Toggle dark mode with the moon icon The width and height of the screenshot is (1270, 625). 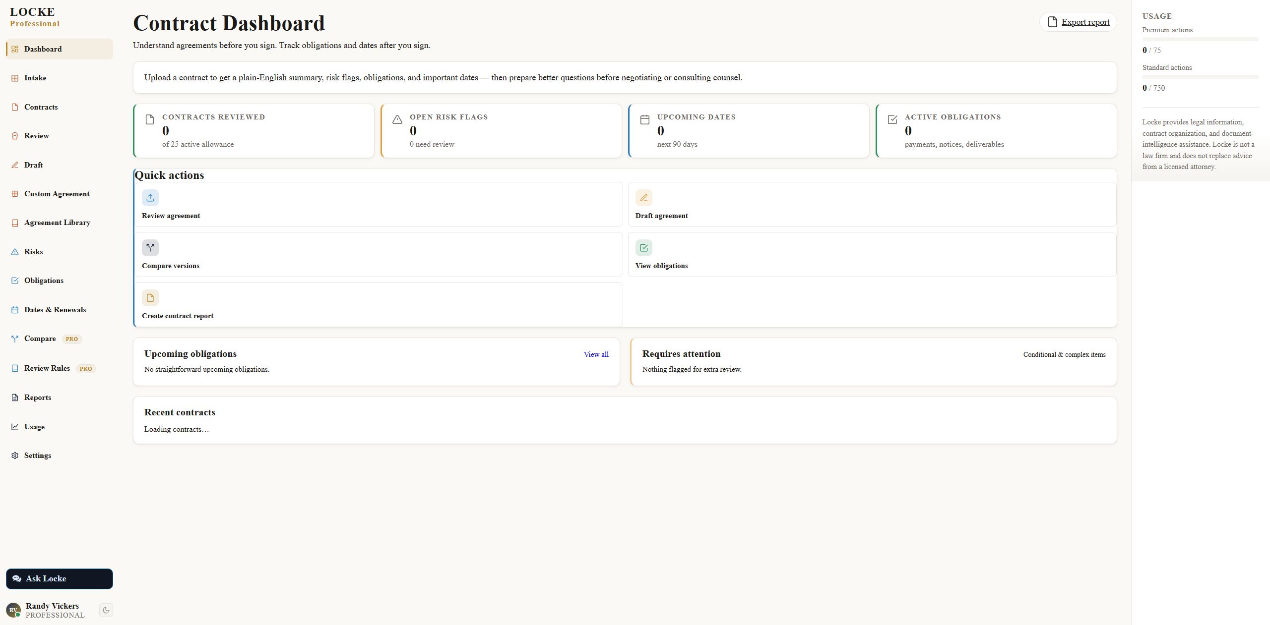pos(106,610)
